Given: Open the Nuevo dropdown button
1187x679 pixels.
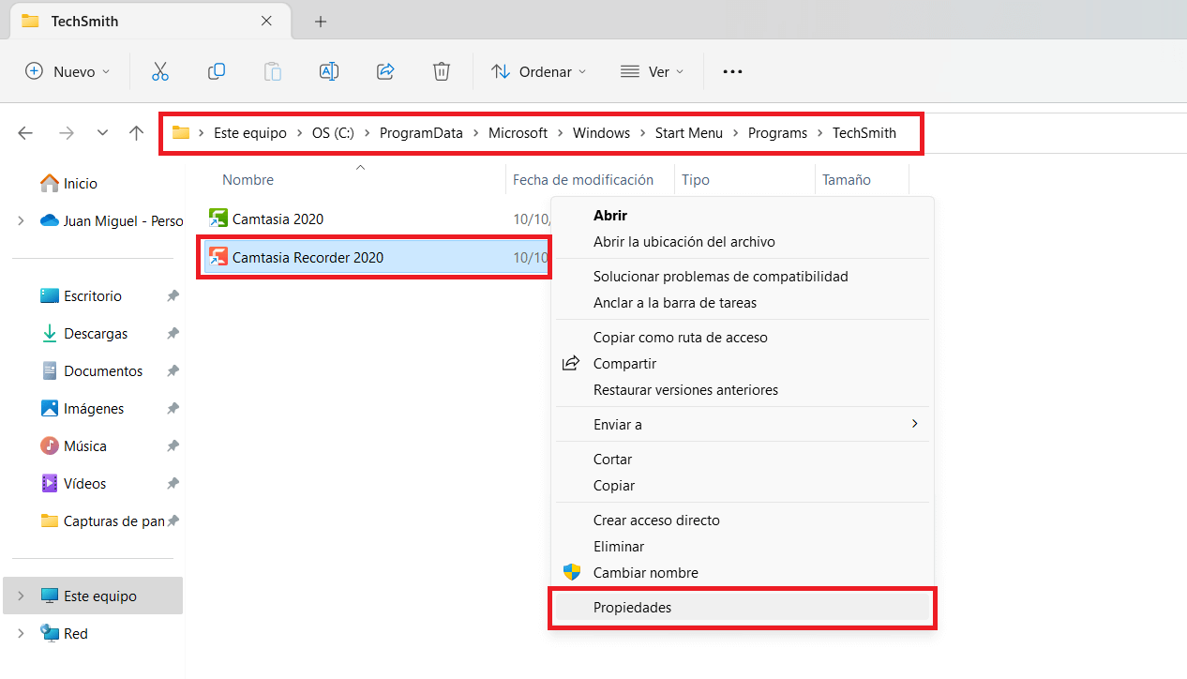Looking at the screenshot, I should click(x=68, y=71).
